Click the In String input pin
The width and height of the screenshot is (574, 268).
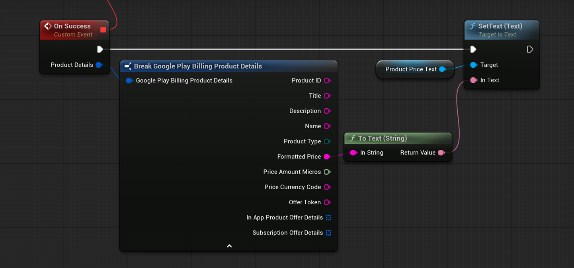[x=353, y=153]
